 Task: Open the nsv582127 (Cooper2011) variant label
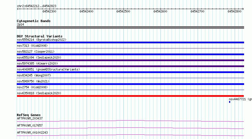tap(36, 52)
